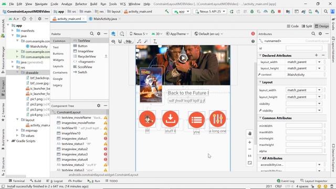This screenshot has width=336, height=189.
Task: Open the layout editor help icon
Action: [x=253, y=41]
